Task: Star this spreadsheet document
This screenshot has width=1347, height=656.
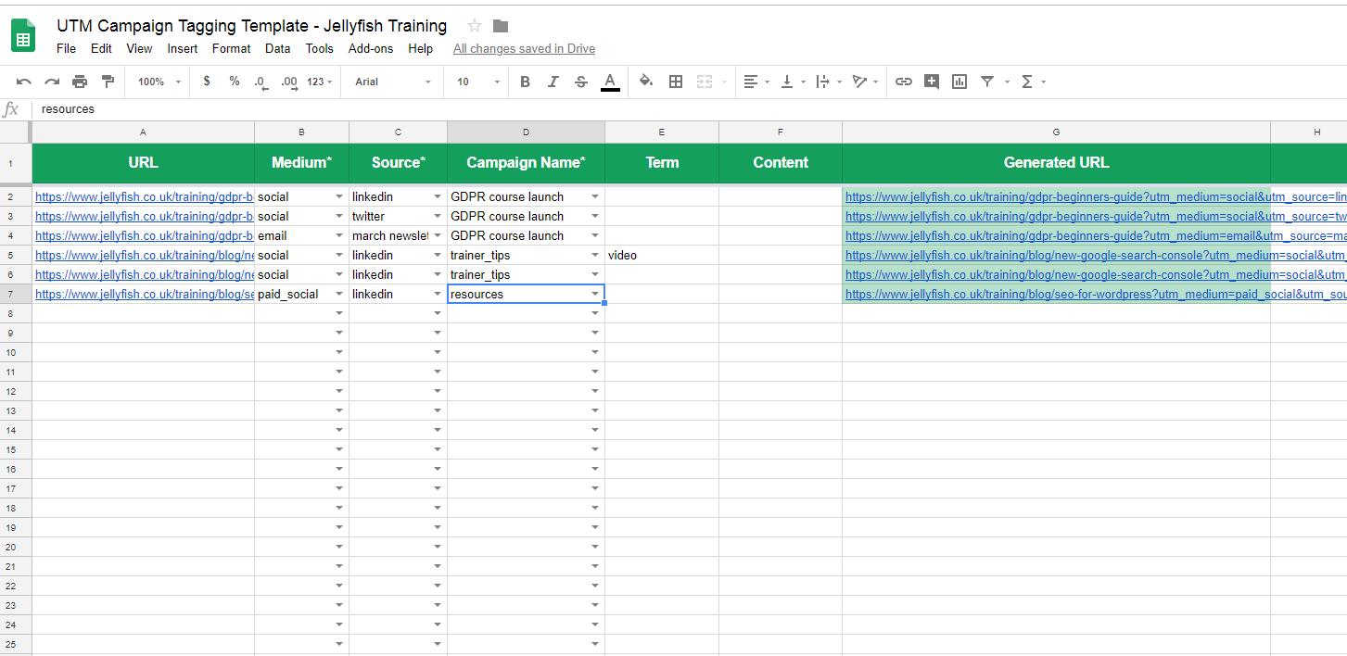Action: click(x=475, y=26)
